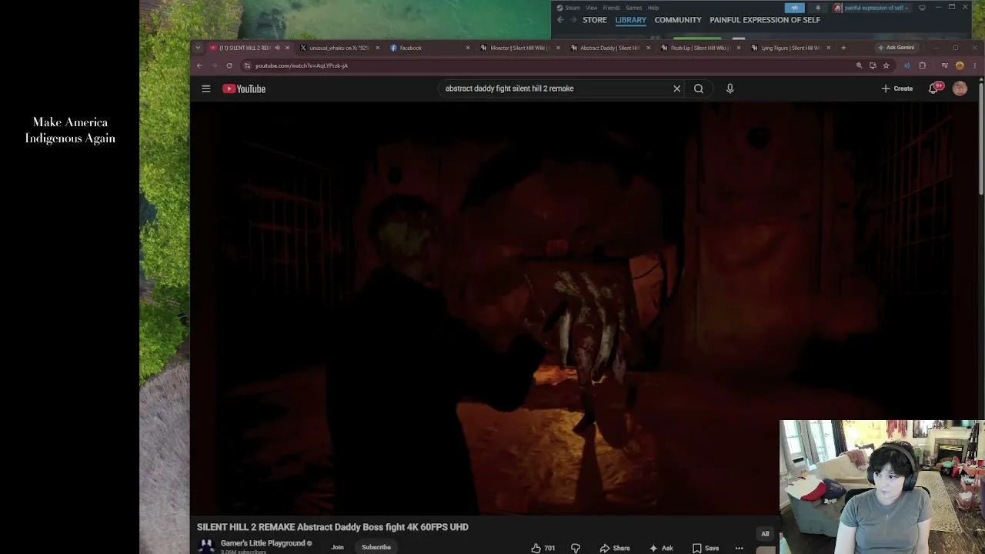Open the Gamer's Little Playground channel name
The height and width of the screenshot is (554, 985).
[263, 543]
